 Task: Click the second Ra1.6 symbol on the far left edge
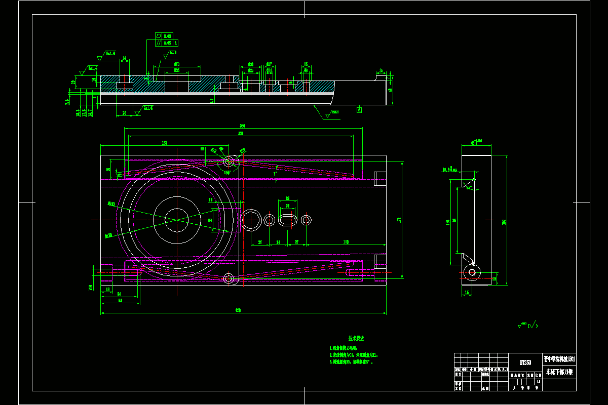click(x=93, y=68)
